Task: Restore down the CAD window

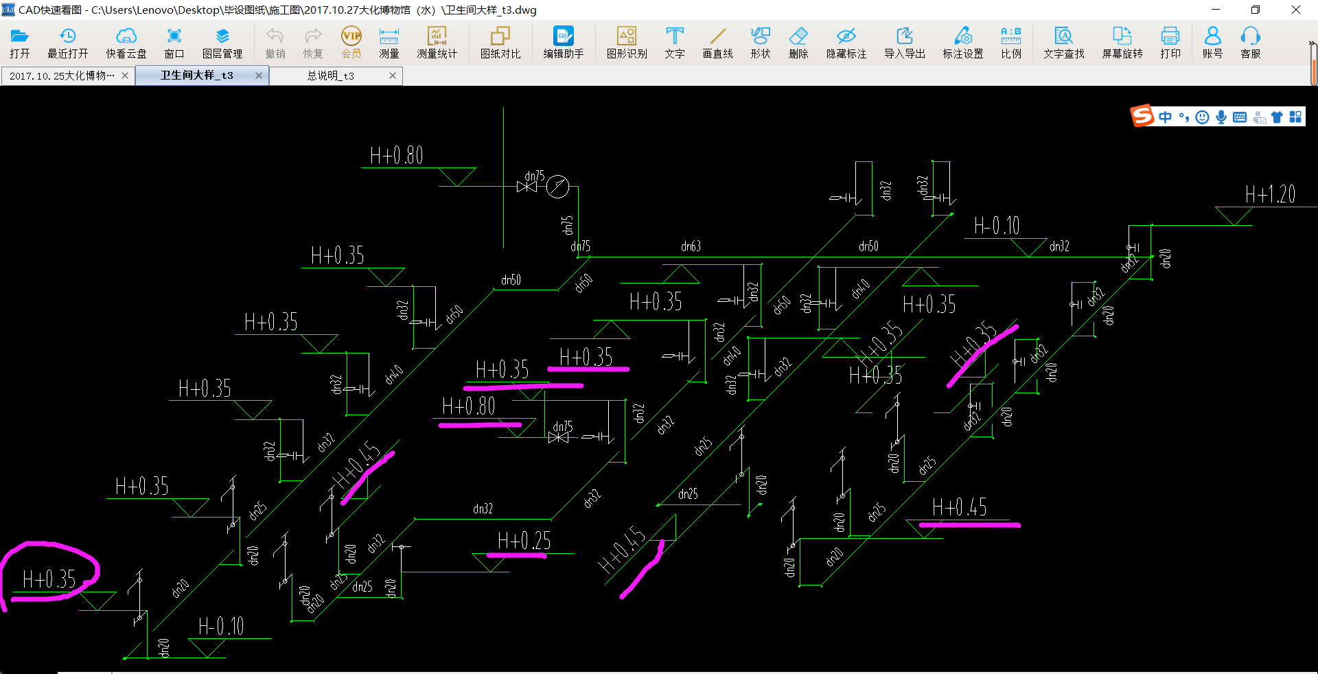Action: [x=1256, y=10]
